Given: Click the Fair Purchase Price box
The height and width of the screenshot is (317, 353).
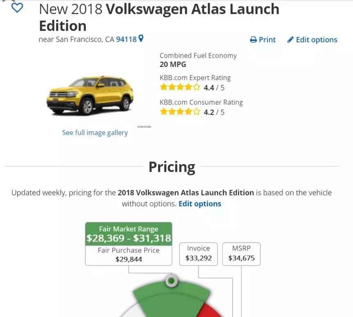Looking at the screenshot, I should coord(128,255).
